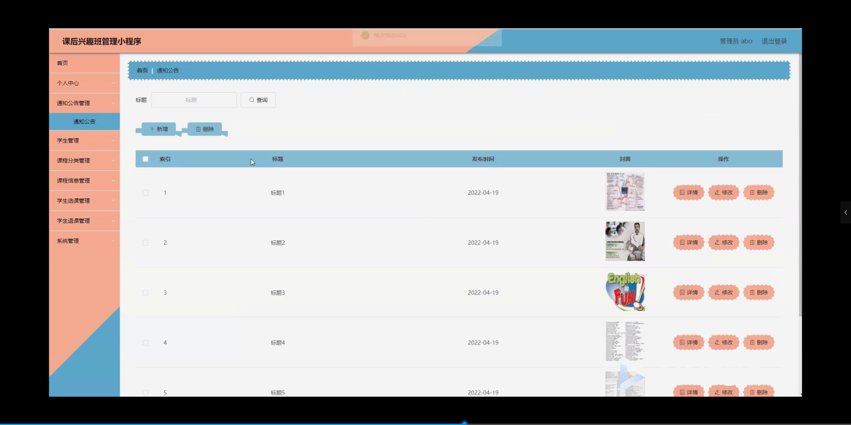Select 通知公告 in the sidebar
The image size is (851, 425).
coord(84,121)
